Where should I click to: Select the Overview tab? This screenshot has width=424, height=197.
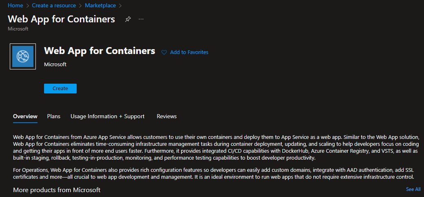[x=25, y=116]
